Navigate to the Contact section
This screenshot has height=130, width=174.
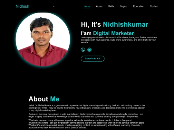point(154,6)
